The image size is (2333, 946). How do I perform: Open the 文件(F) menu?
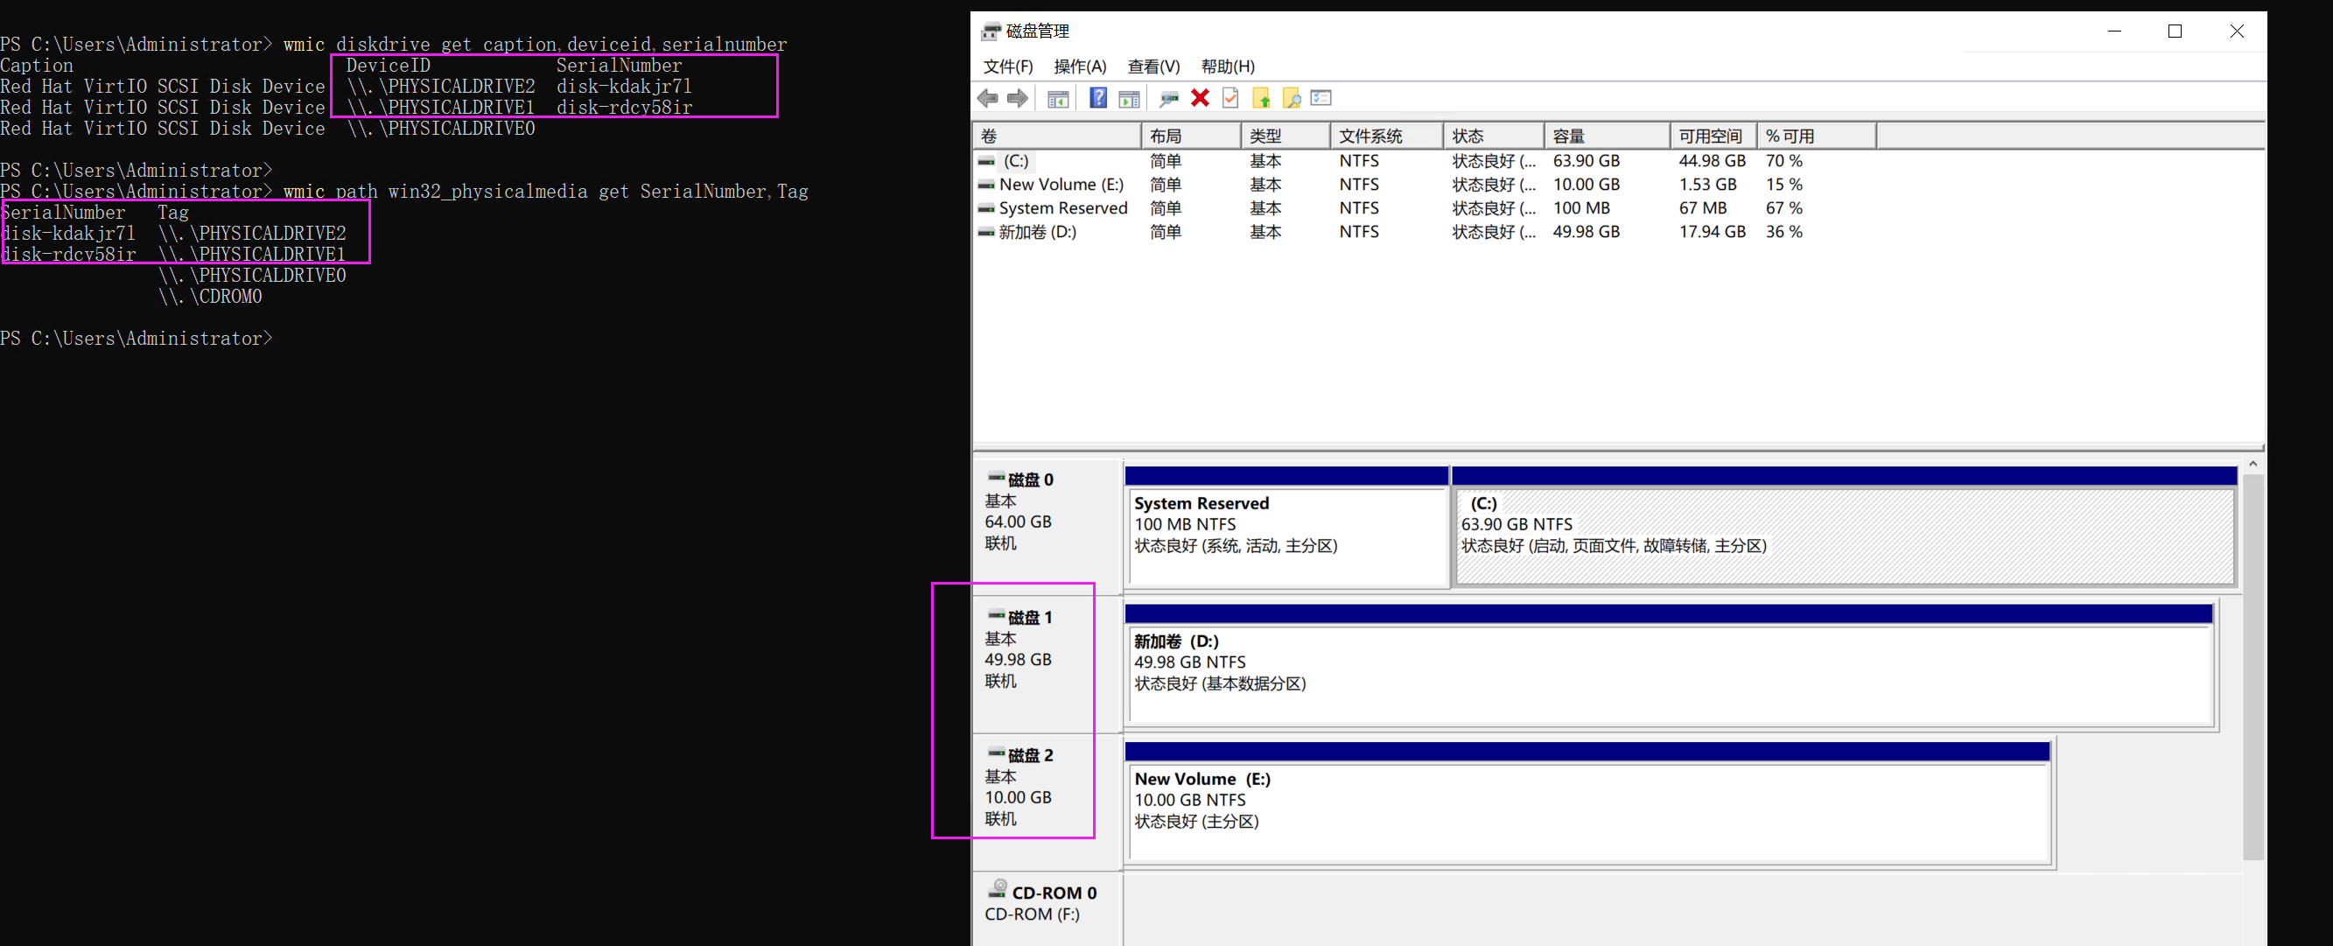[x=1007, y=67]
